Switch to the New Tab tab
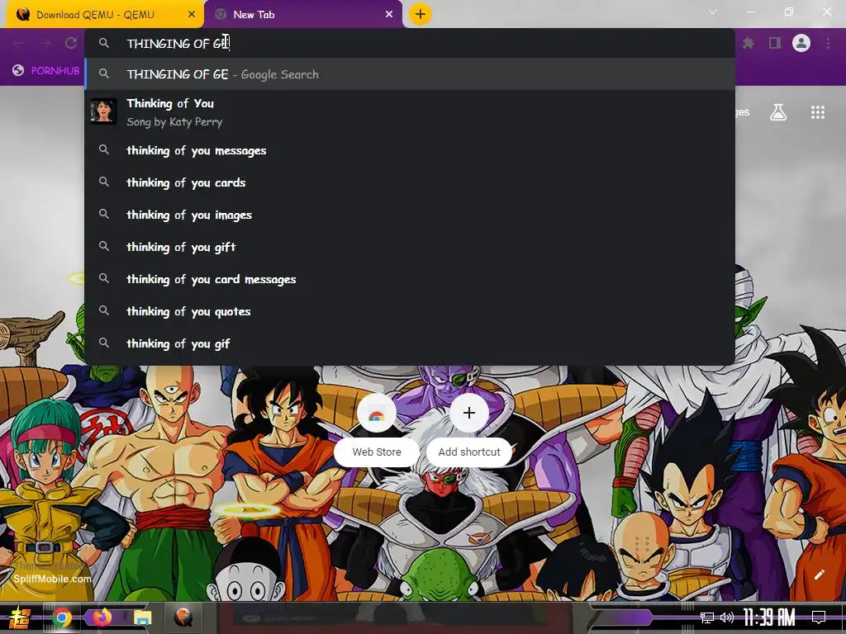This screenshot has width=846, height=634. [302, 15]
